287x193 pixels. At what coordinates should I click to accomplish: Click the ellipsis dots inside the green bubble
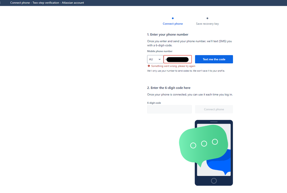(x=203, y=143)
